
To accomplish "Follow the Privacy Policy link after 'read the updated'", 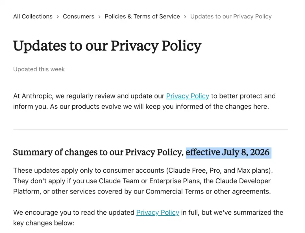I will coord(158,212).
